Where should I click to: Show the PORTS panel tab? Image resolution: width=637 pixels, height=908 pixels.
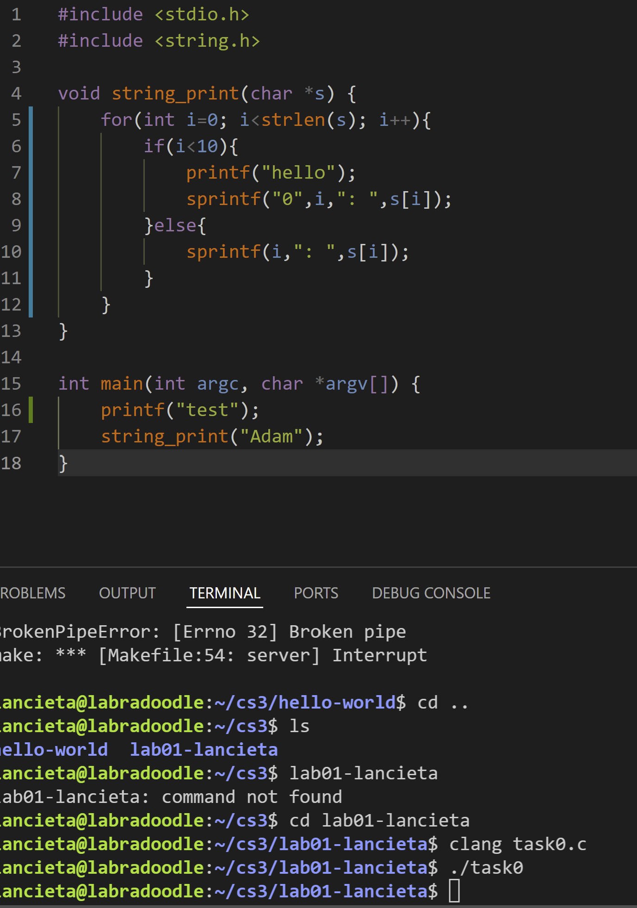pos(316,593)
